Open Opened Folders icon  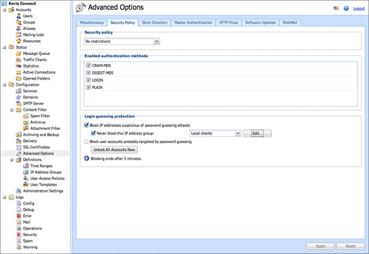pos(19,79)
